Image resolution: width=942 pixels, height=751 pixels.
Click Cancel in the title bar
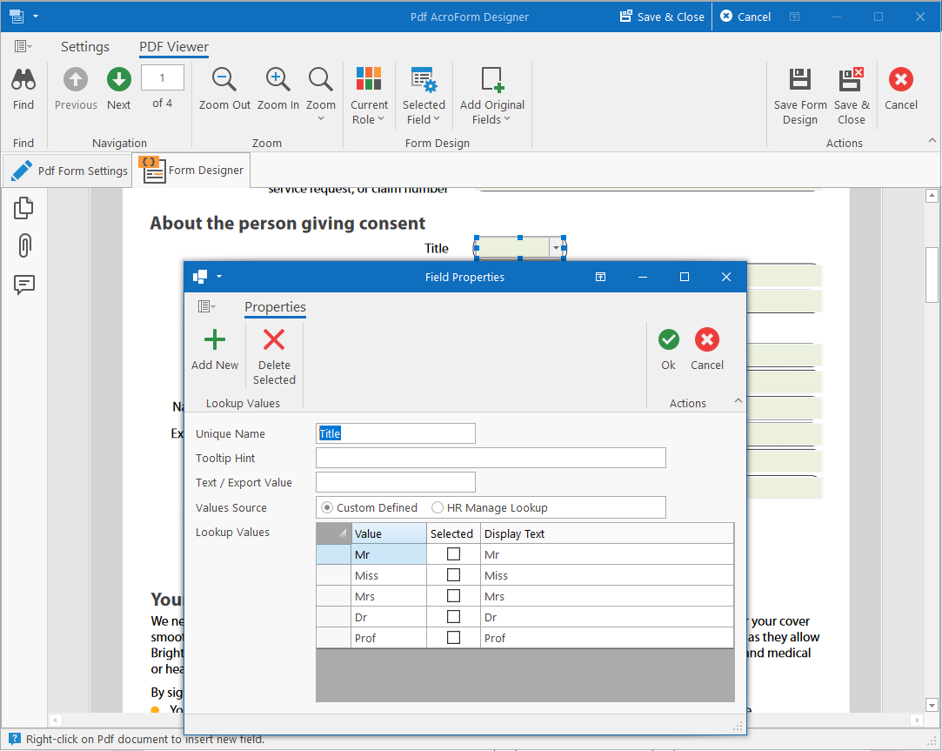(745, 17)
